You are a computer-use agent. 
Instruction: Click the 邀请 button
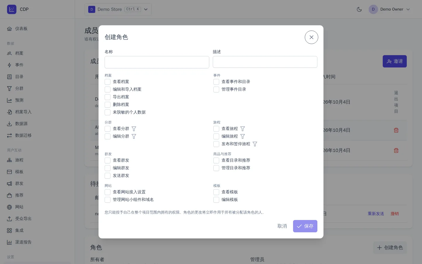[395, 61]
